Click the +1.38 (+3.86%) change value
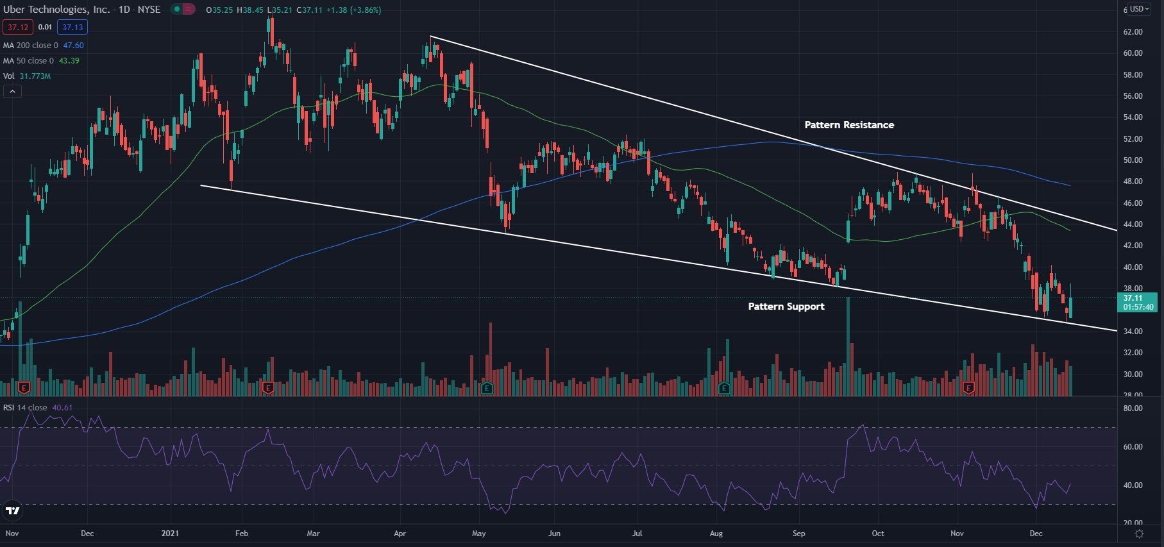The image size is (1164, 547). click(353, 10)
